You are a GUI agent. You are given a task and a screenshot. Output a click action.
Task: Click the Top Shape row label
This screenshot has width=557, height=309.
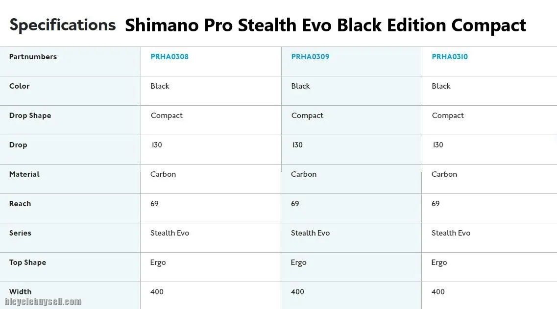[27, 262]
